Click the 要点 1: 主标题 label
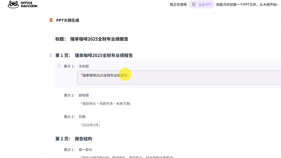This screenshot has width=281, height=158. [x=76, y=66]
